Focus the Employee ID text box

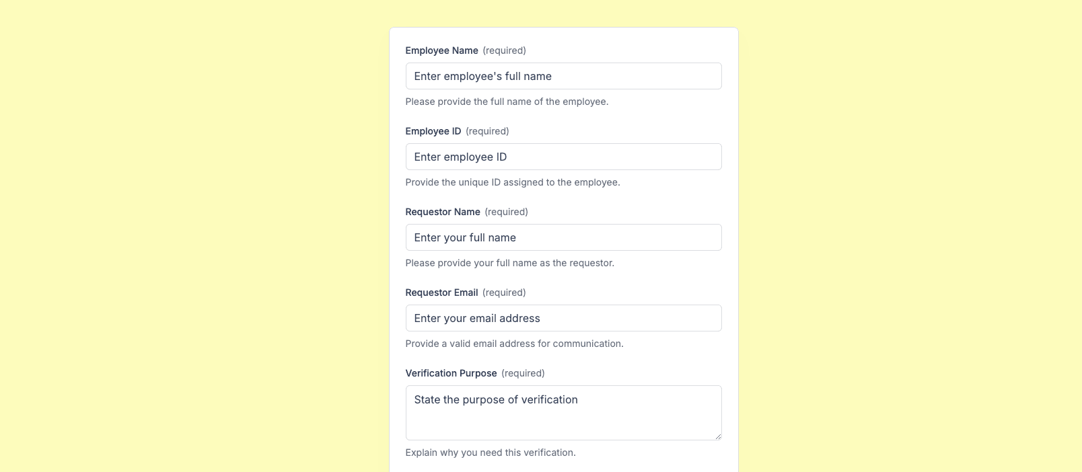(563, 157)
